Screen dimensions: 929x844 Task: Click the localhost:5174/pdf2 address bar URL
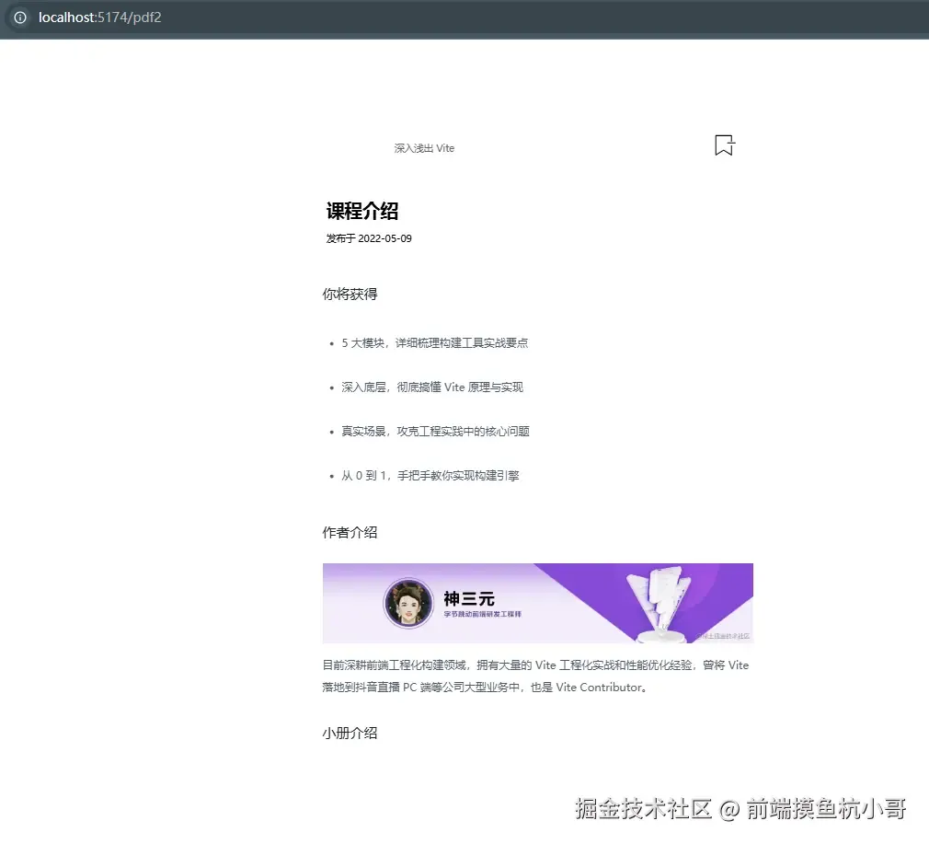[99, 17]
